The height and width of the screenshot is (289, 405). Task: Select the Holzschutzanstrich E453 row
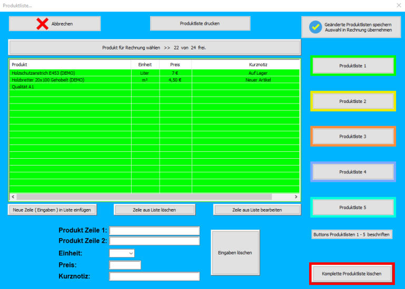pyautogui.click(x=70, y=73)
